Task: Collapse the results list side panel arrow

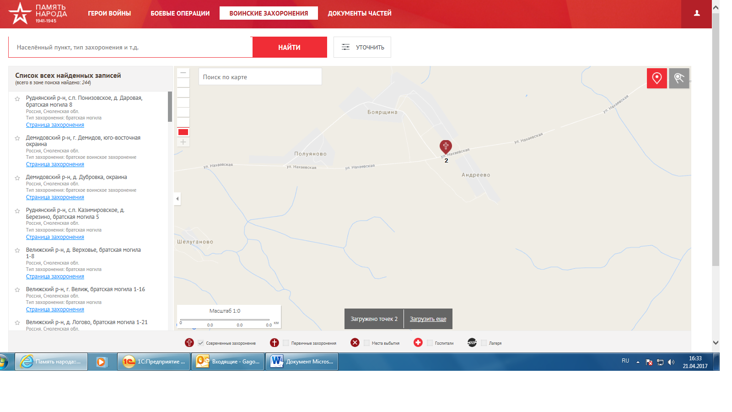Action: (x=178, y=199)
